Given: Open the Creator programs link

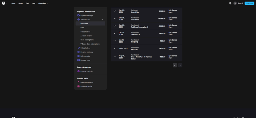Looking at the screenshot, I should click(x=87, y=82).
